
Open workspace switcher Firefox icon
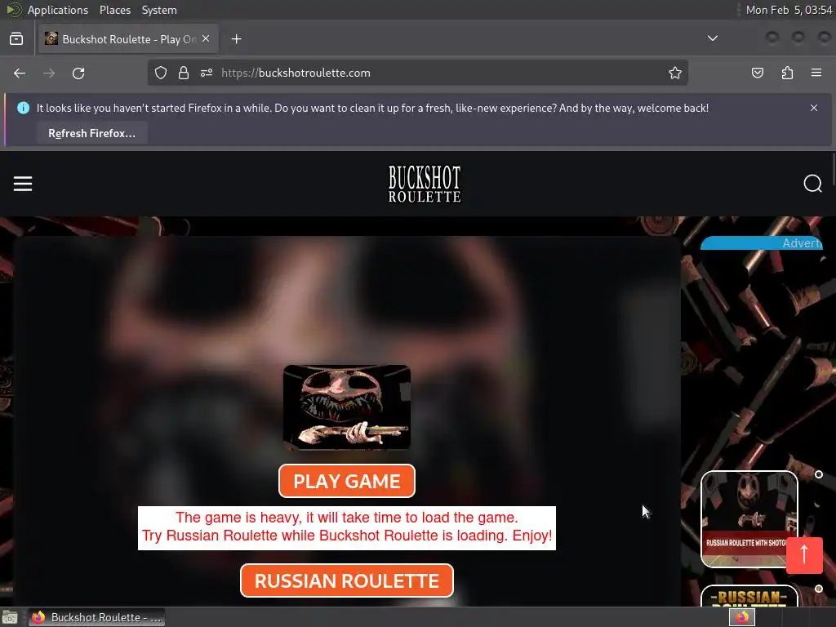(x=742, y=617)
